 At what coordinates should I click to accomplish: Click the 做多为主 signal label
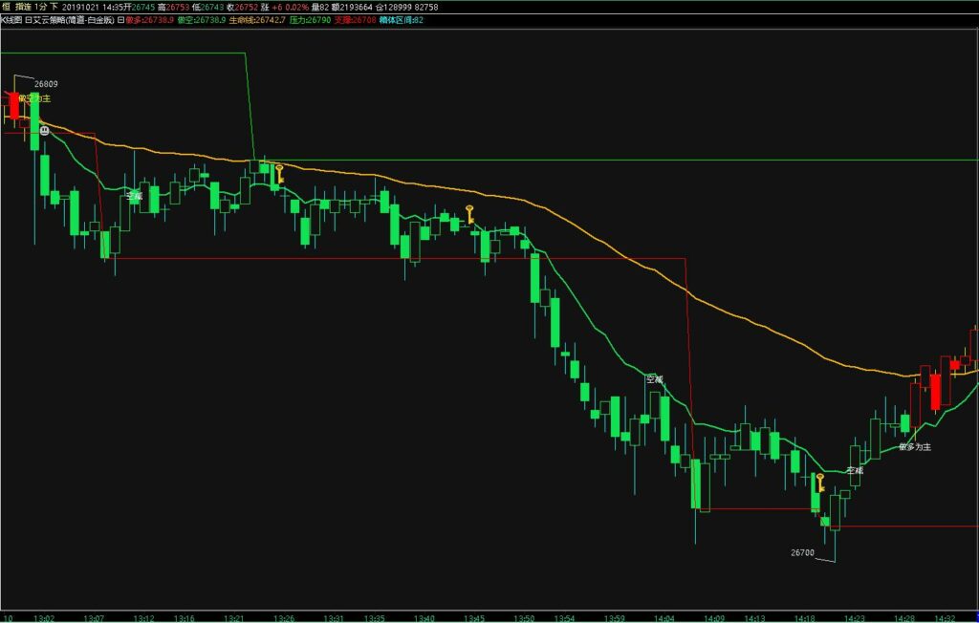pyautogui.click(x=915, y=446)
